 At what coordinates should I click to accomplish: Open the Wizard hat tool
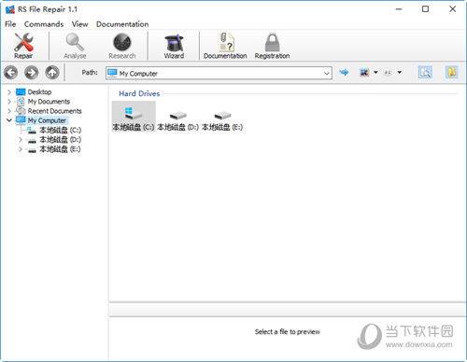[174, 46]
